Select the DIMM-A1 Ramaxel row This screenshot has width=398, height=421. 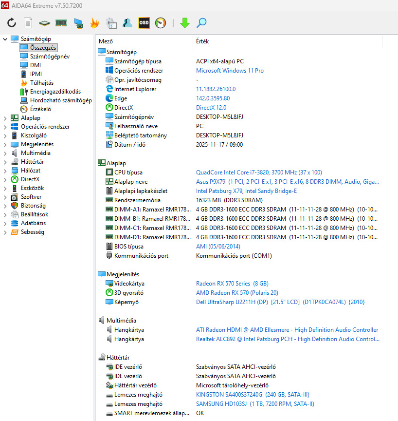(241, 210)
